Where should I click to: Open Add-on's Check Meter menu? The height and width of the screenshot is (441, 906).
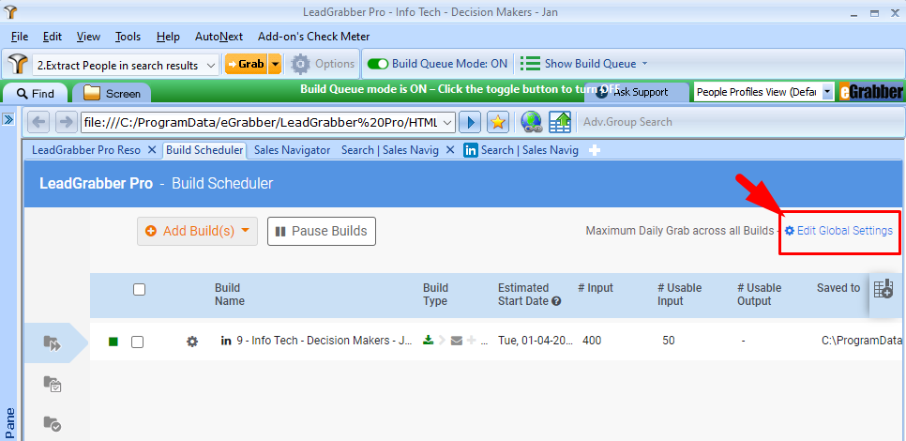314,37
